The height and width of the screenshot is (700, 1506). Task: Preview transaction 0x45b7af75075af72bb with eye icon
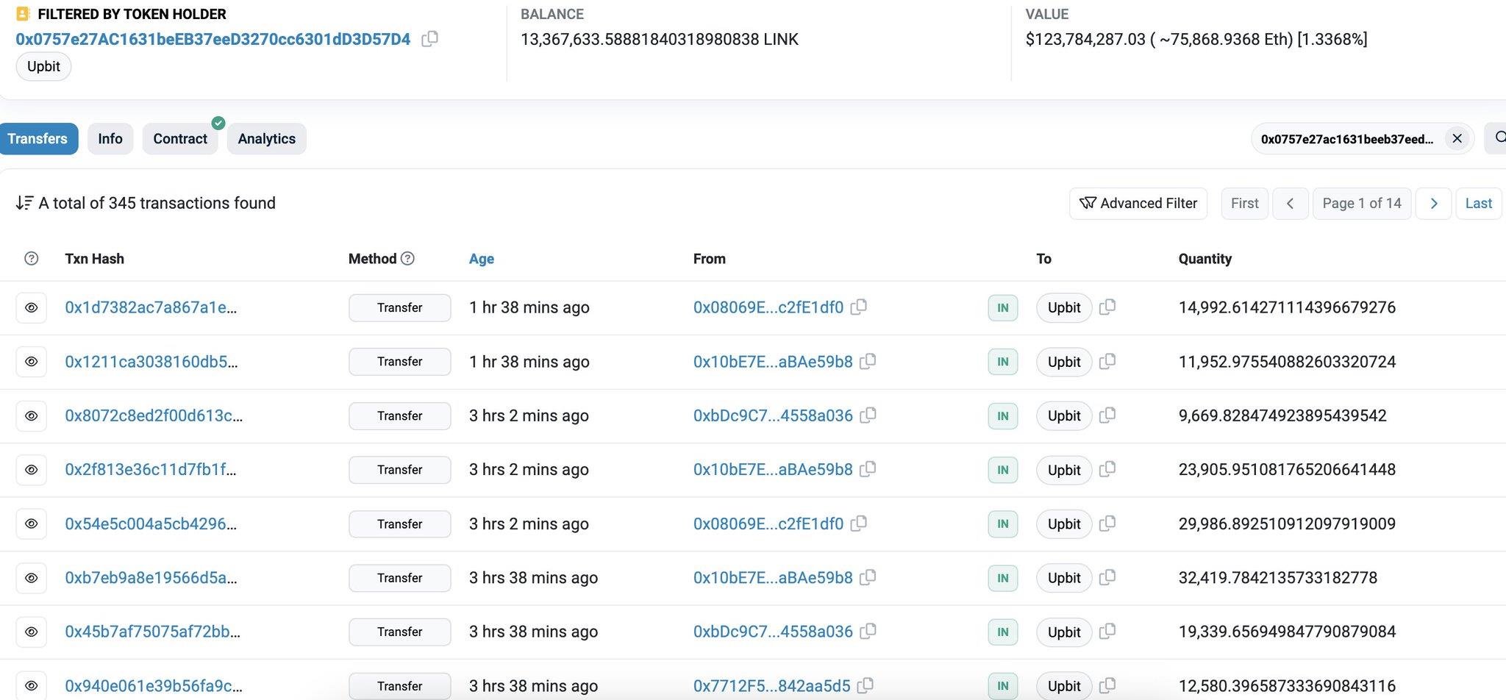tap(32, 632)
